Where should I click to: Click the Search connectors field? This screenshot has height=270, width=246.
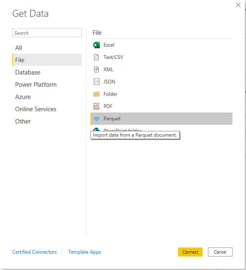(x=47, y=33)
